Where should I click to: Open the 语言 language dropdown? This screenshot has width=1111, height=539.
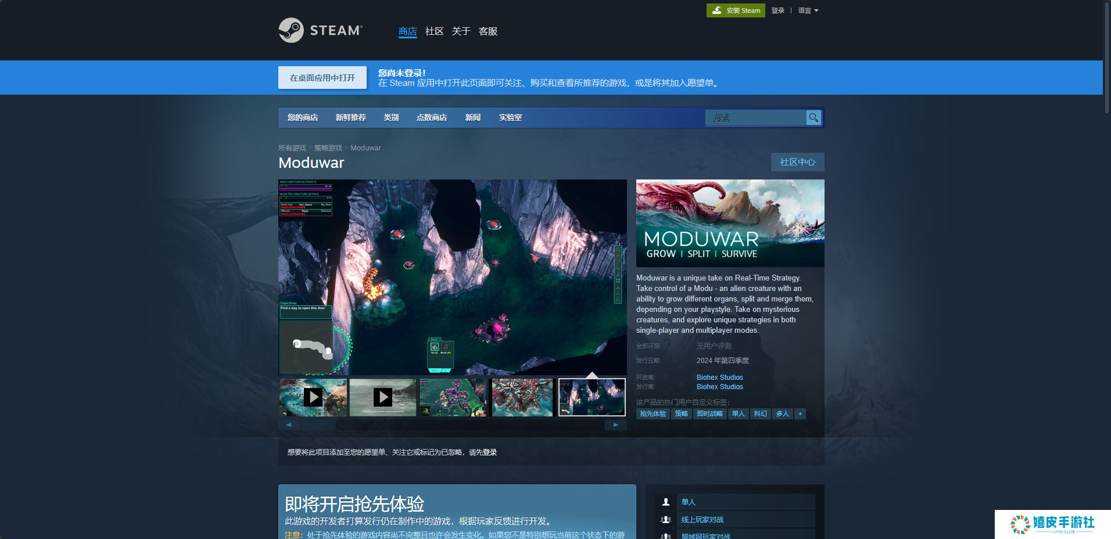(808, 10)
